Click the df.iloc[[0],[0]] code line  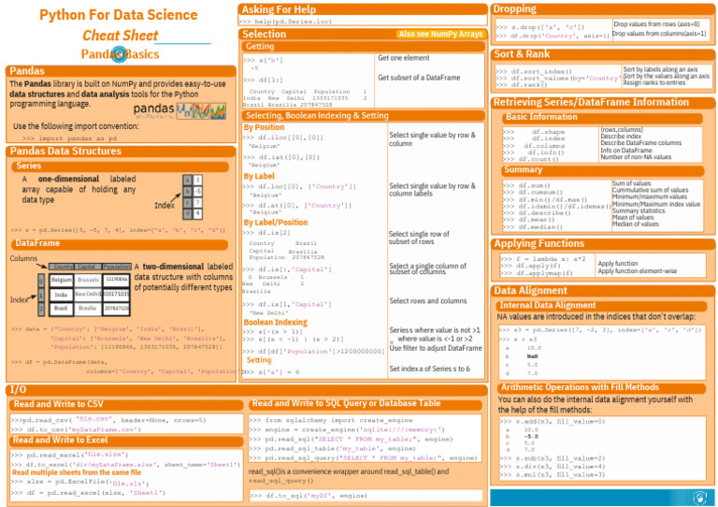(283, 138)
